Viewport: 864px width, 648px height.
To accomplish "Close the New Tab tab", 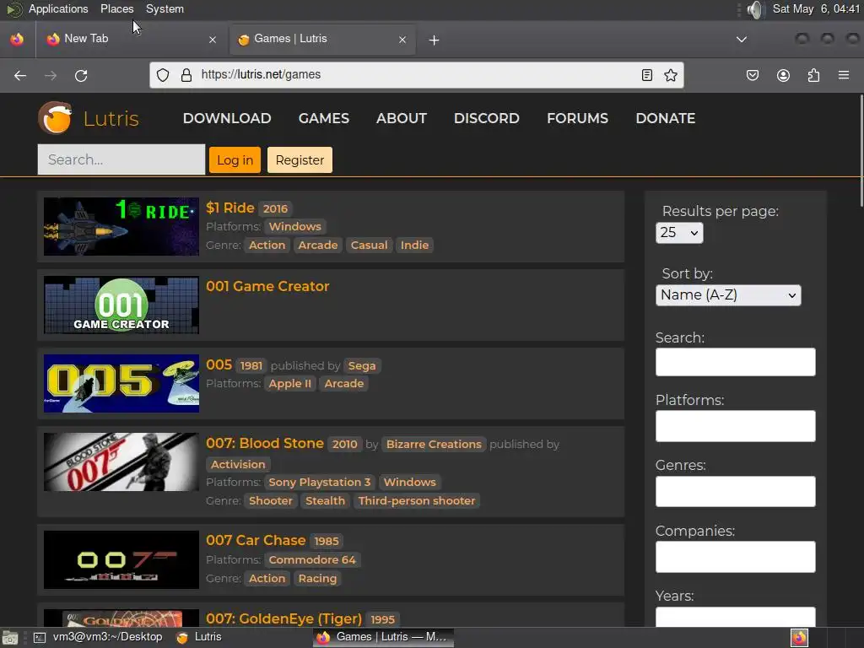I will (x=213, y=40).
